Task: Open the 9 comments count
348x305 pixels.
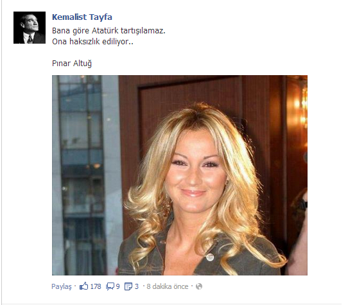Action: pyautogui.click(x=117, y=286)
